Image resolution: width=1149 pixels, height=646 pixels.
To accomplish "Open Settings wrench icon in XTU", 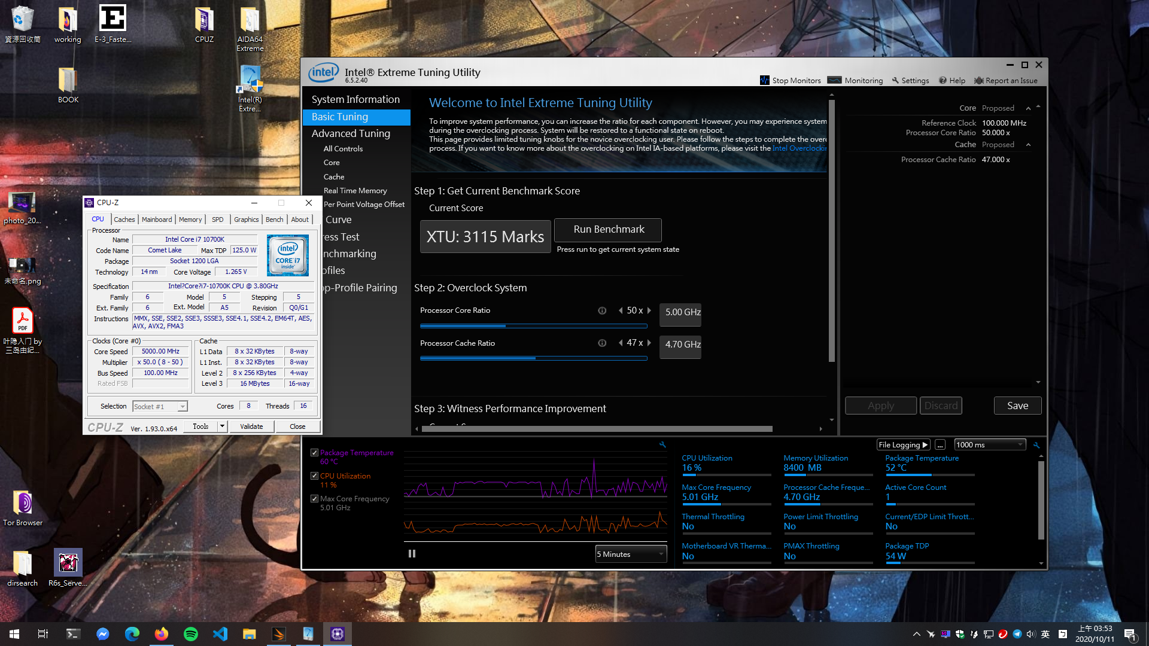I will [895, 80].
